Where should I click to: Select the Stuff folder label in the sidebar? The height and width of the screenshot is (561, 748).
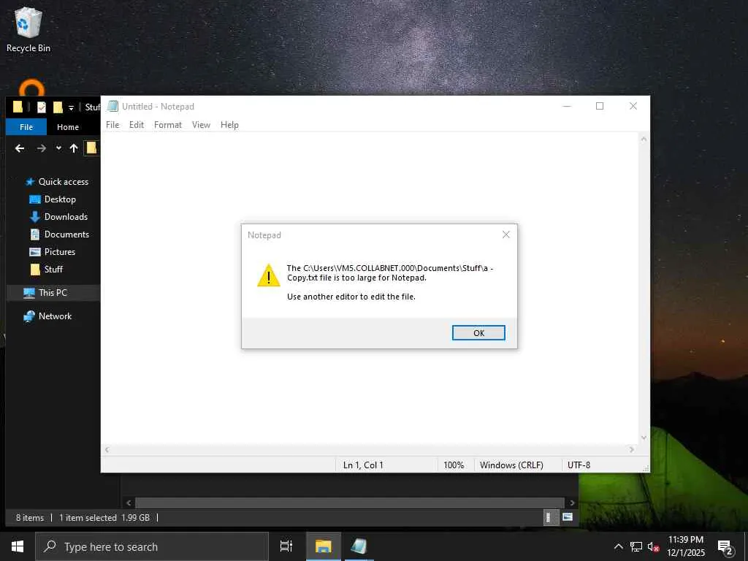pos(53,270)
